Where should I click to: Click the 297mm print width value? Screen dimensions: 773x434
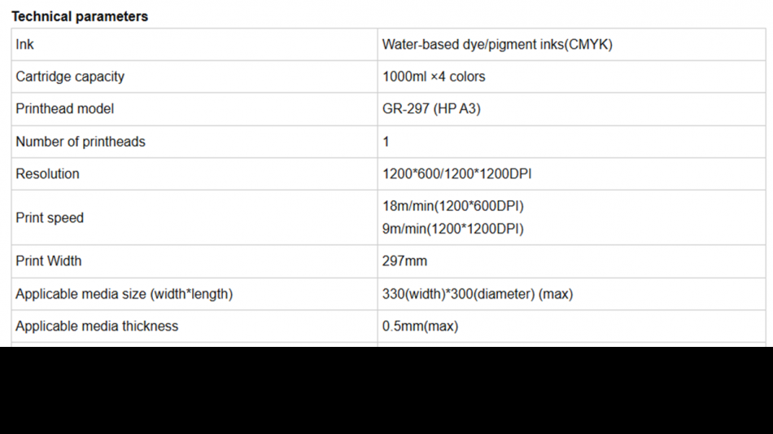(x=404, y=261)
